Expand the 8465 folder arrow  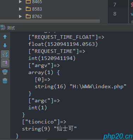tap(20, 2)
